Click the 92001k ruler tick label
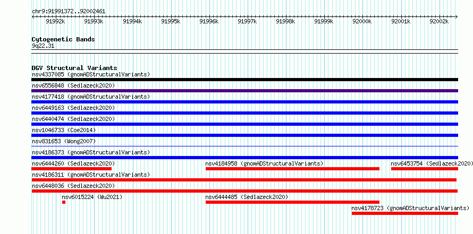The width and height of the screenshot is (473, 234). [401, 21]
